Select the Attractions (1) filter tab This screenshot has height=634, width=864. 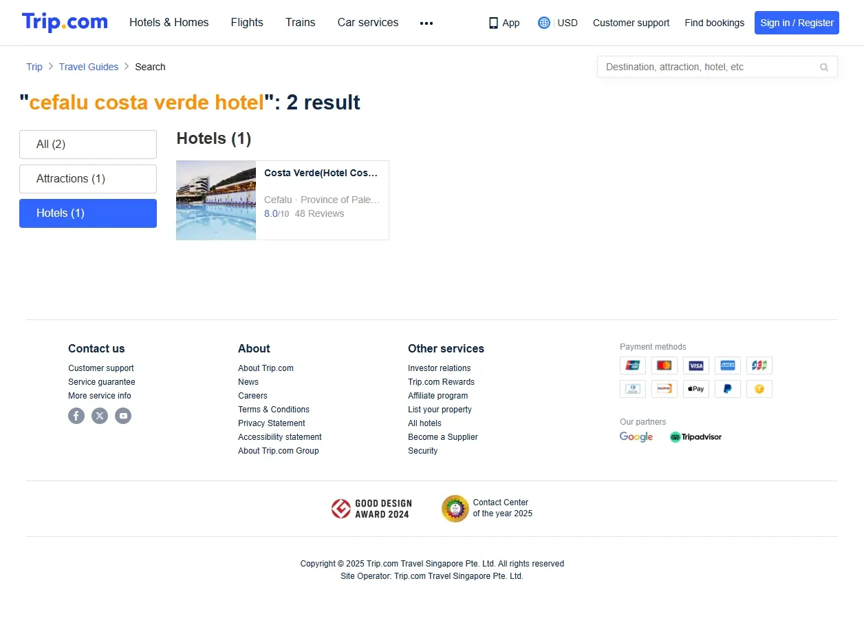tap(88, 179)
